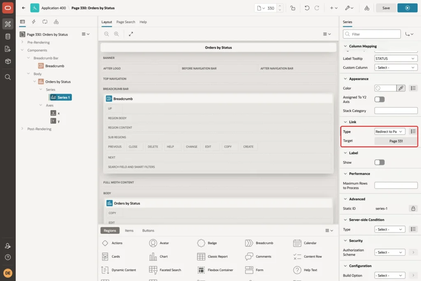Open the Link Type dropdown
This screenshot has height=281, width=421.
(x=390, y=132)
